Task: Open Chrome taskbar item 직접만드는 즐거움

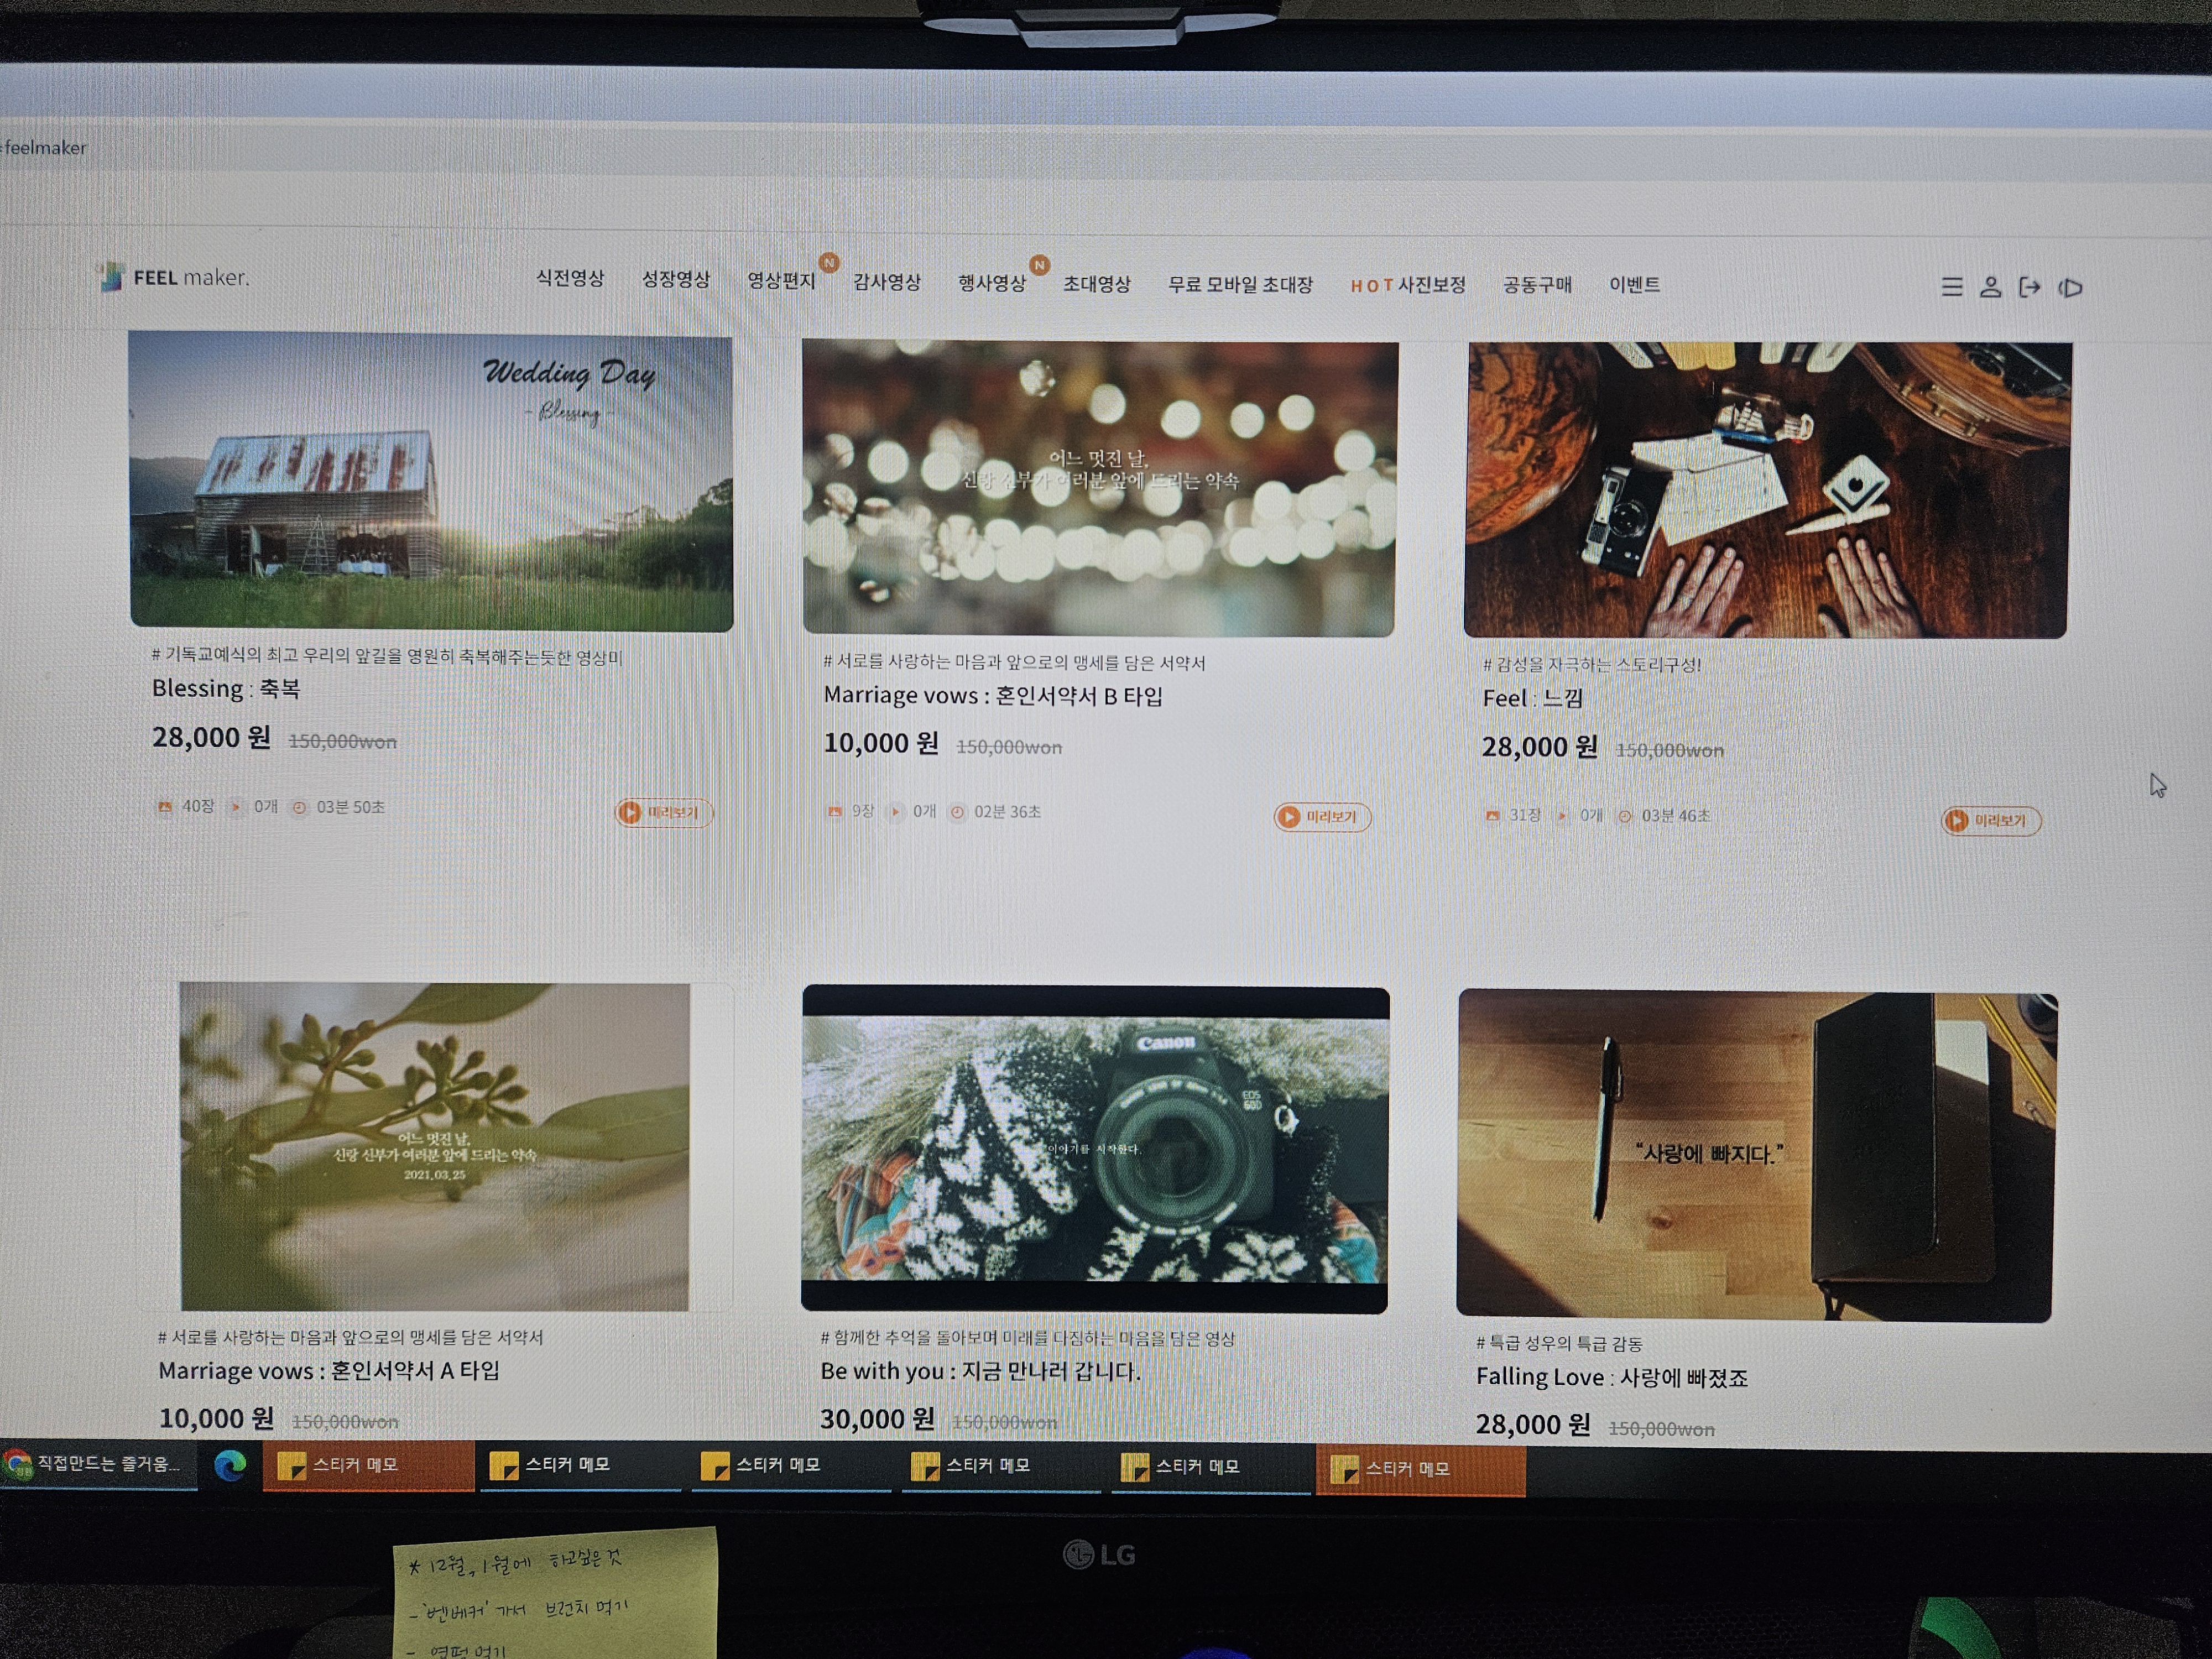Action: (98, 1464)
